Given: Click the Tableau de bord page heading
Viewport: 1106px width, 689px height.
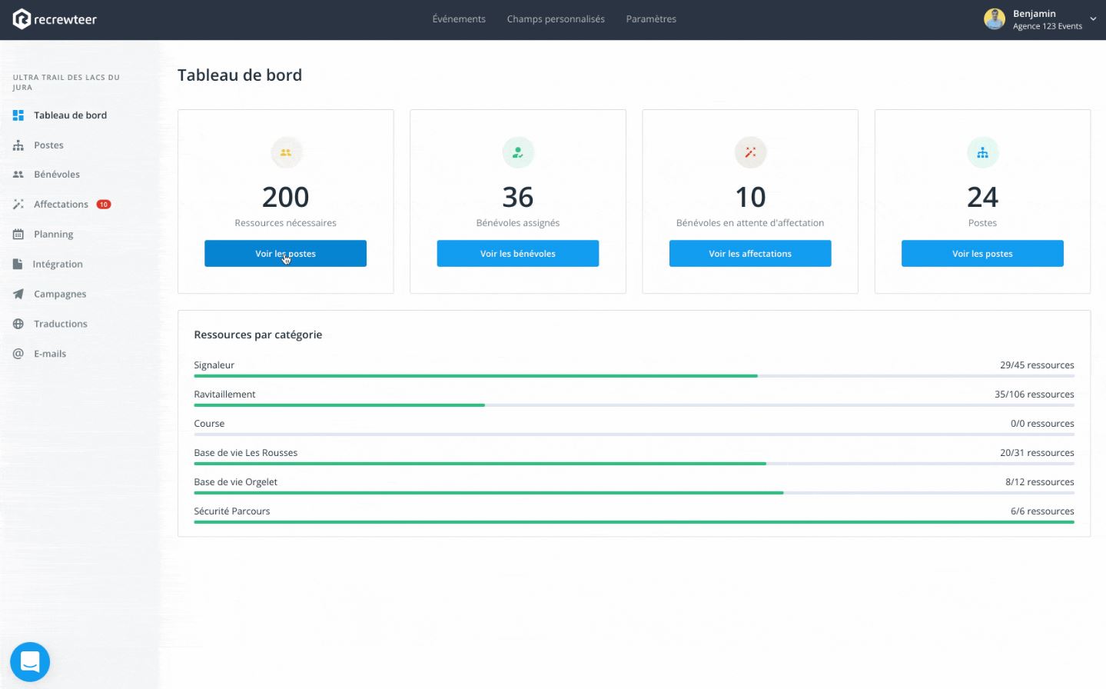Looking at the screenshot, I should click(x=240, y=75).
